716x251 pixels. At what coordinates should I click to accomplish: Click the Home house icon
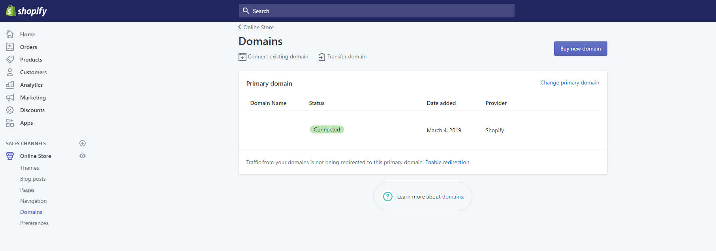pos(10,34)
